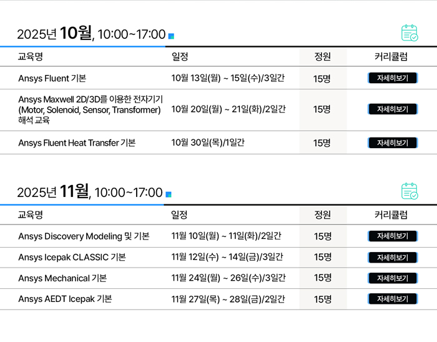Open details for Ansys Icepak CLASSIC 기본

pyautogui.click(x=393, y=258)
